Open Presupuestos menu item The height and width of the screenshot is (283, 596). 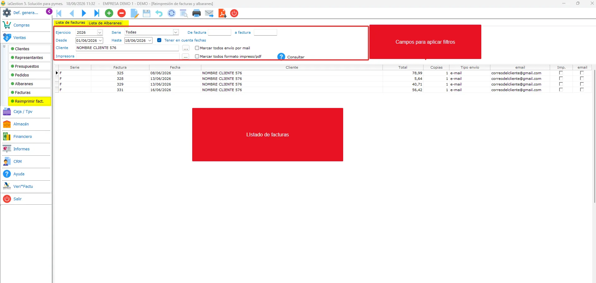(30, 66)
